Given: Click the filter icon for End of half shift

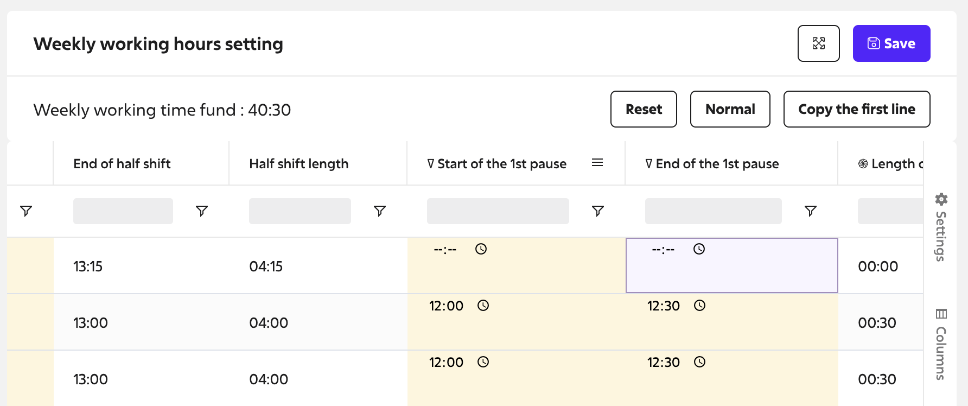Looking at the screenshot, I should tap(202, 211).
